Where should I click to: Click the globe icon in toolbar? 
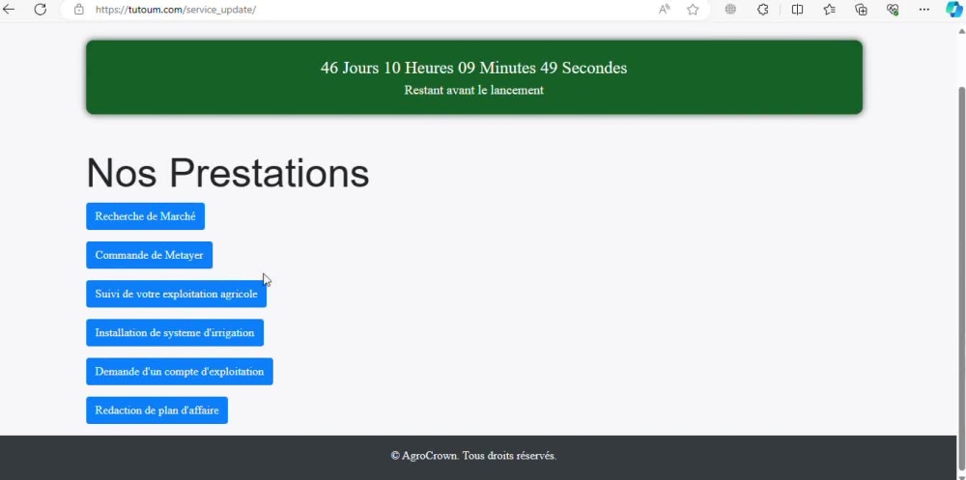[730, 10]
